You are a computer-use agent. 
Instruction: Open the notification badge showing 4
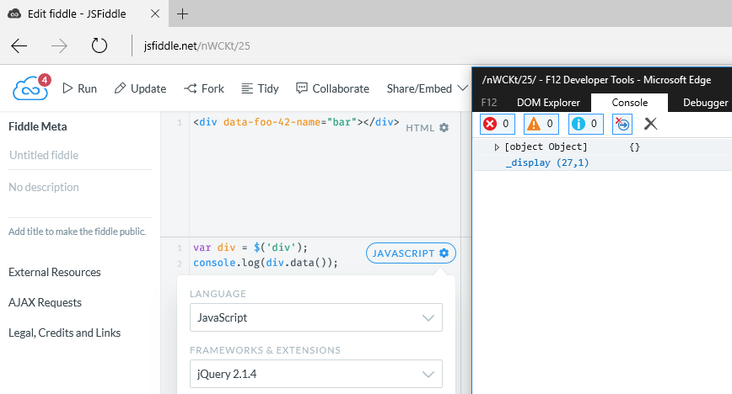(45, 80)
